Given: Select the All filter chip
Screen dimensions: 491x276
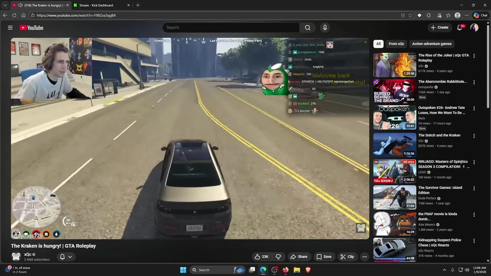Looking at the screenshot, I should point(378,44).
